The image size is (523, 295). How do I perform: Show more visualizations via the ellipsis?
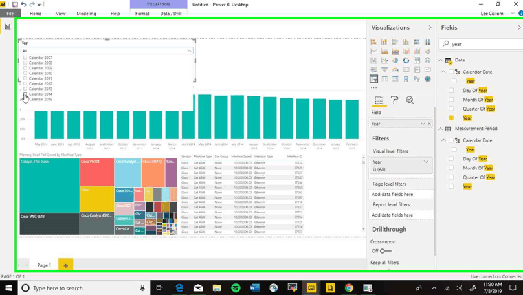coord(374,88)
